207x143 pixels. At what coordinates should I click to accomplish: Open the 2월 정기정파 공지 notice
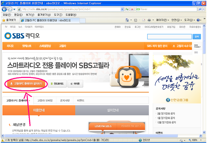[166, 113]
